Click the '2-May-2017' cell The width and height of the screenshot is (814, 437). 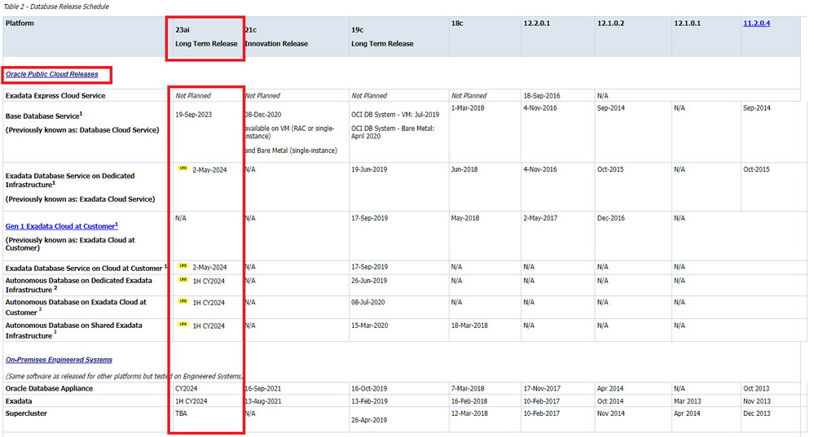pos(540,218)
